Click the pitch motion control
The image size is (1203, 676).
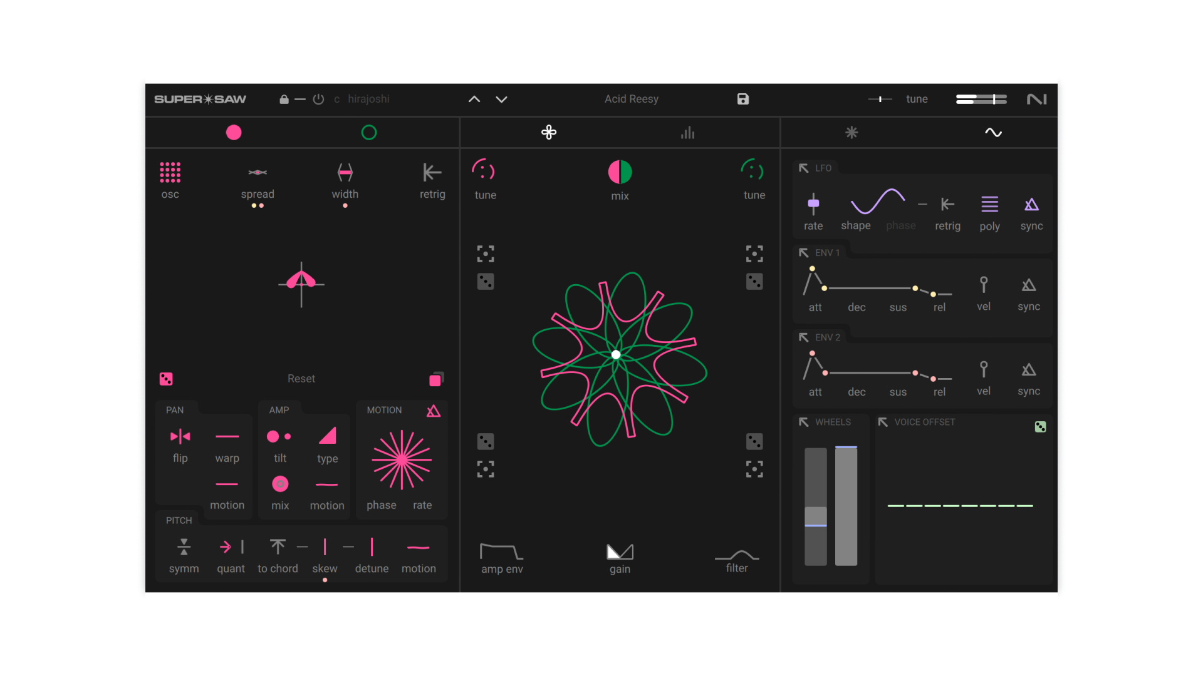click(419, 548)
